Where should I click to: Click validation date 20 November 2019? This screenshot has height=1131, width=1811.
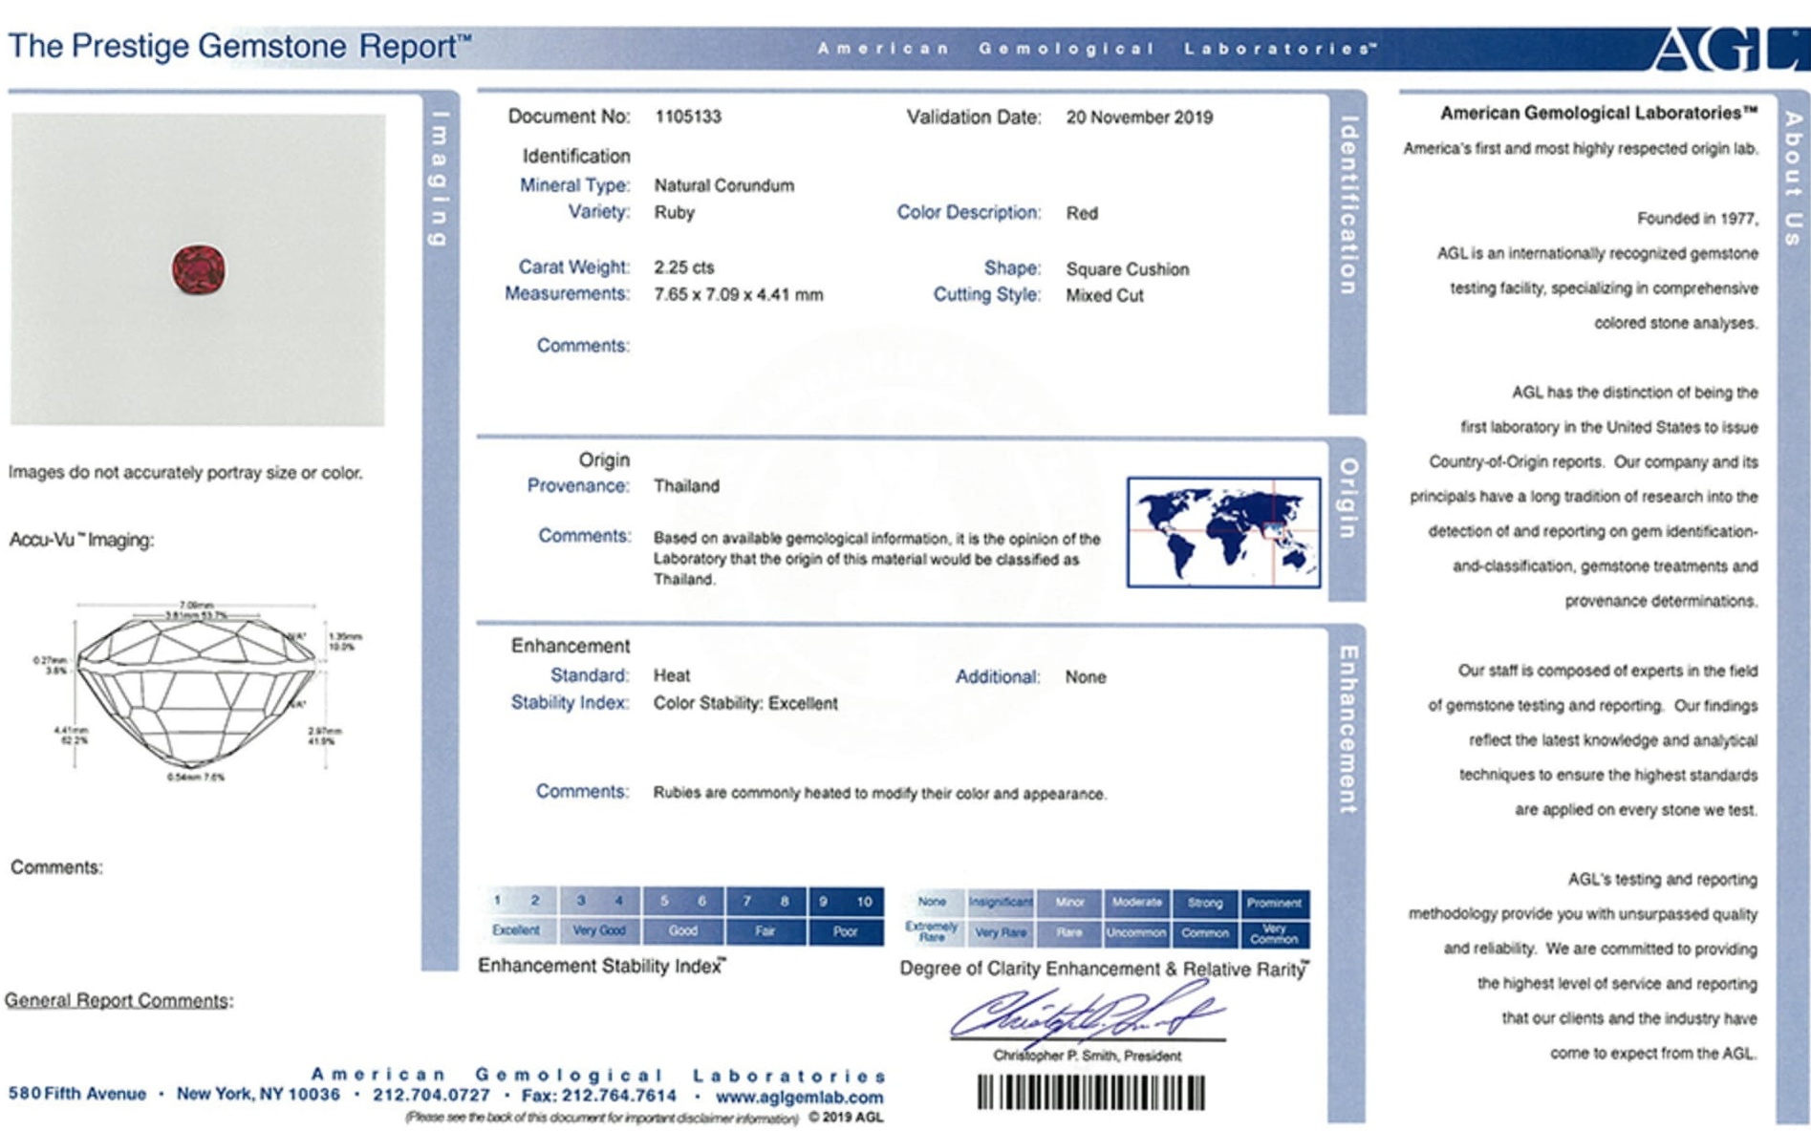(x=1139, y=117)
